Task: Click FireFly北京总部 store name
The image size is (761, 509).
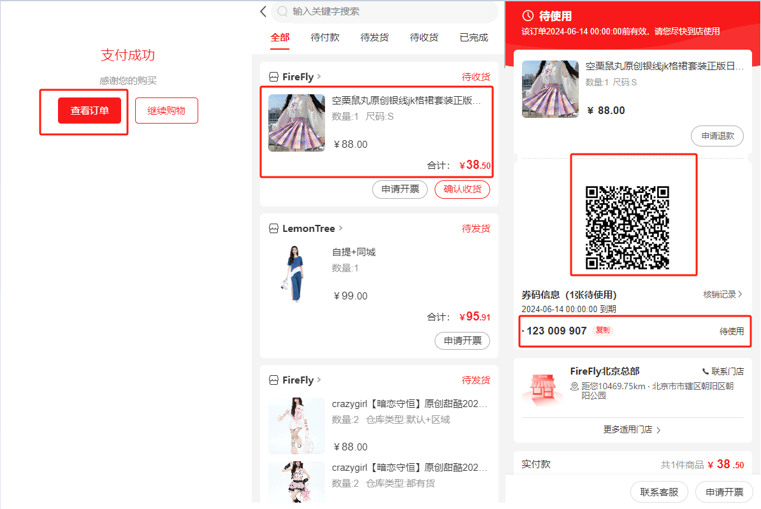Action: [x=605, y=371]
